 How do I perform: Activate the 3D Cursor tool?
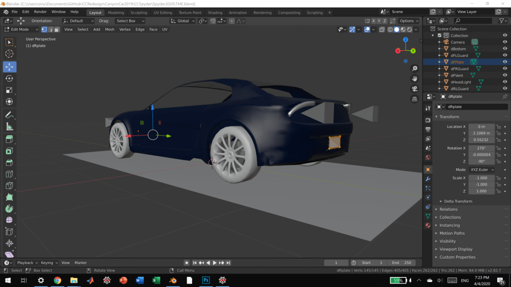coord(9,54)
